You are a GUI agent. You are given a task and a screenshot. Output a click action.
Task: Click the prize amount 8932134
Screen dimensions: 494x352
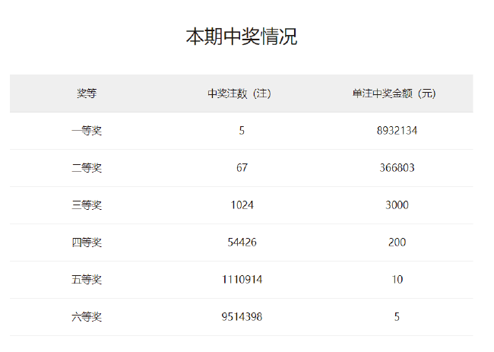tap(397, 131)
